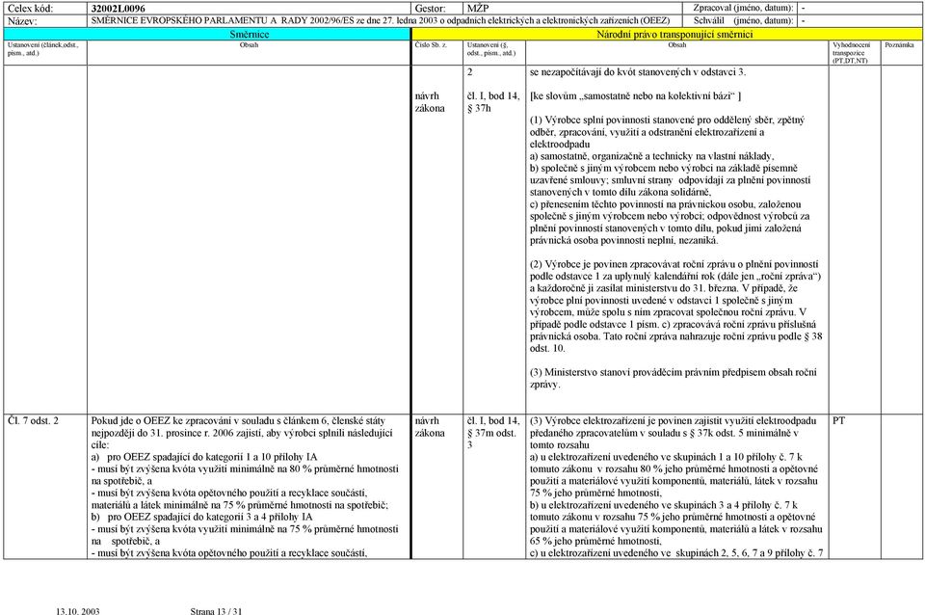This screenshot has height=615, width=925.
Task: Click 'návrh zákona' beside § 37h
Action: [x=430, y=102]
